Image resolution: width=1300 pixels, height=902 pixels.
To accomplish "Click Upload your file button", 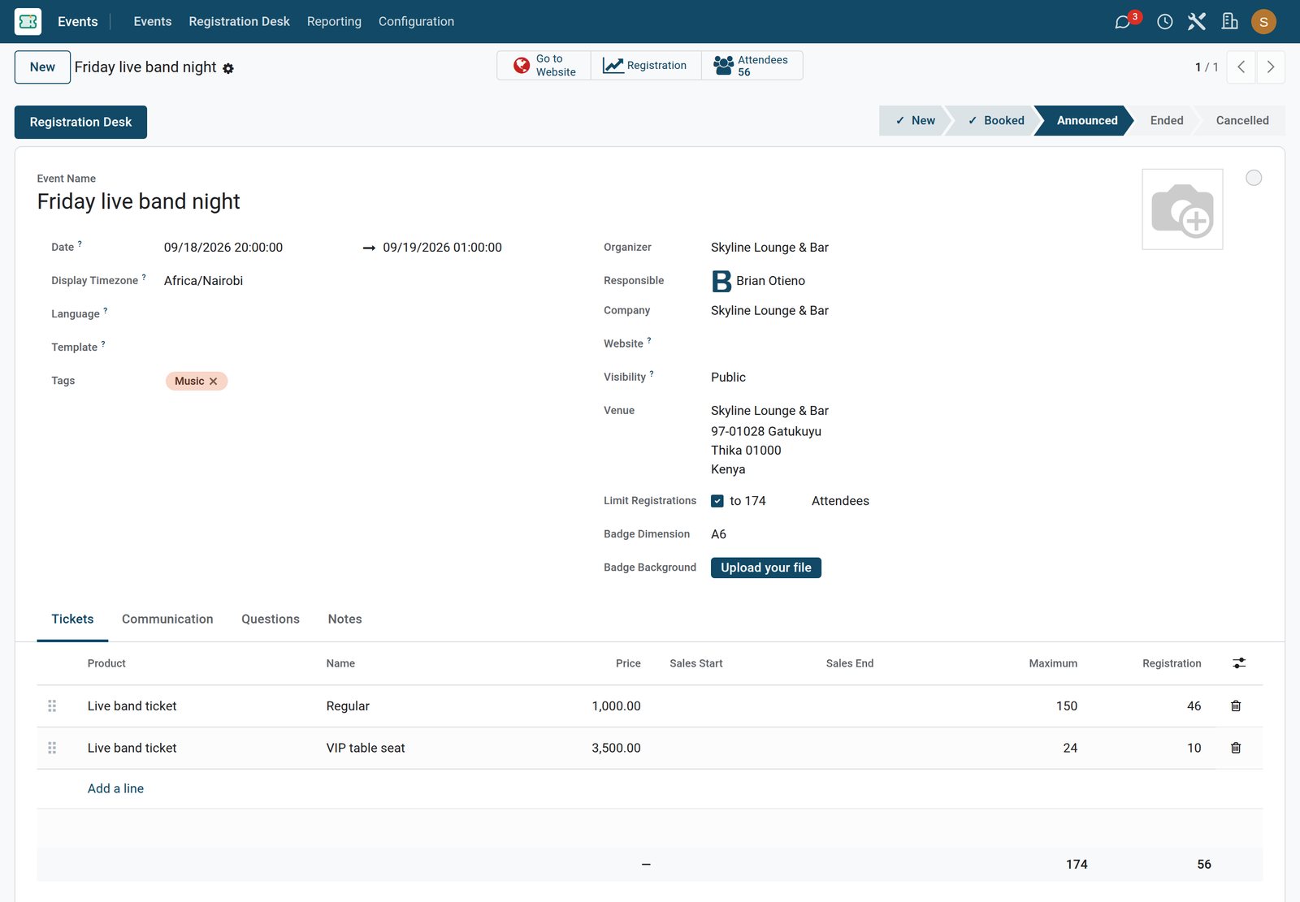I will 766,568.
